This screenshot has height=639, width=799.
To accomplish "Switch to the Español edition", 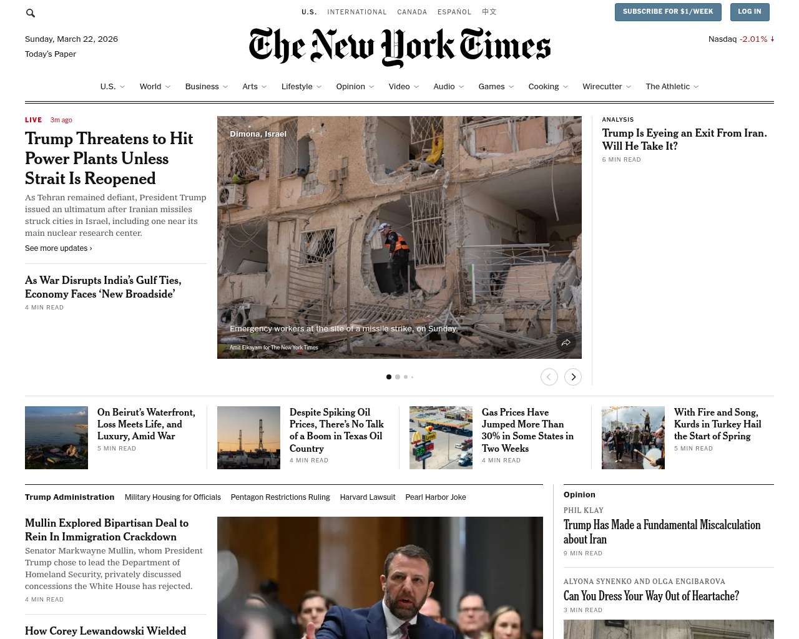I will coord(454,12).
